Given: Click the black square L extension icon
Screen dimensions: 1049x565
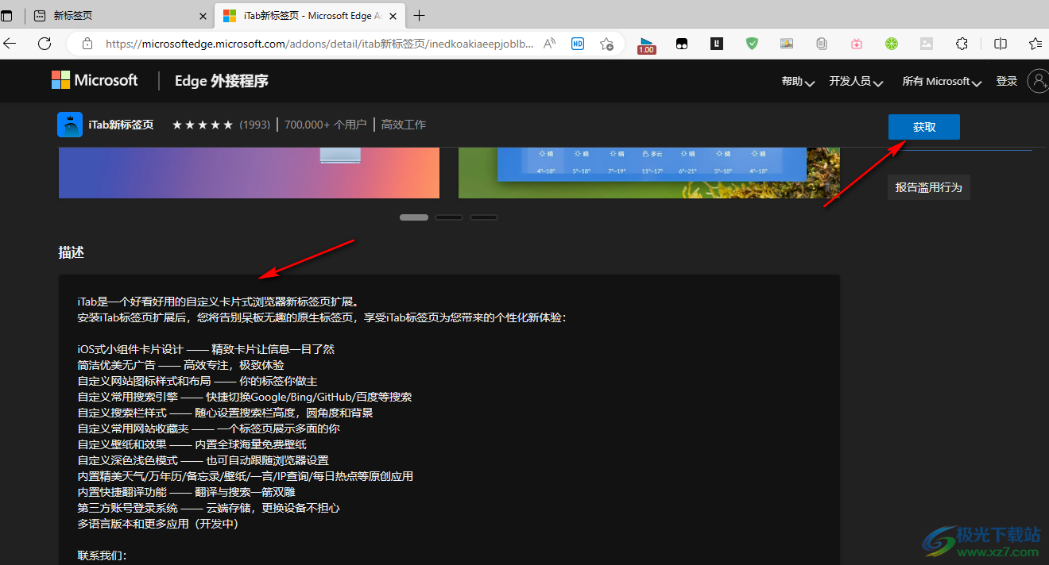Looking at the screenshot, I should click(x=717, y=44).
